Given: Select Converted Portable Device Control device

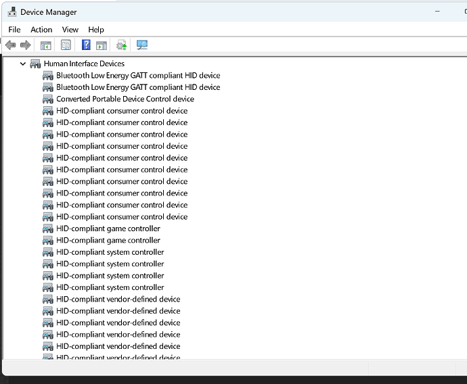Looking at the screenshot, I should [125, 99].
